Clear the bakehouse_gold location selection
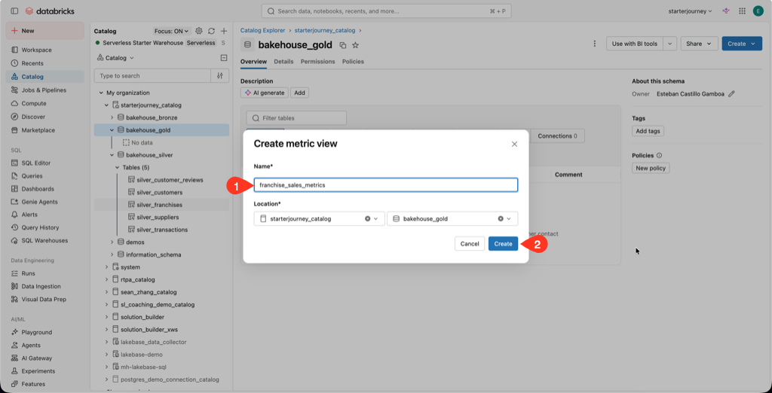The width and height of the screenshot is (772, 393). click(501, 219)
